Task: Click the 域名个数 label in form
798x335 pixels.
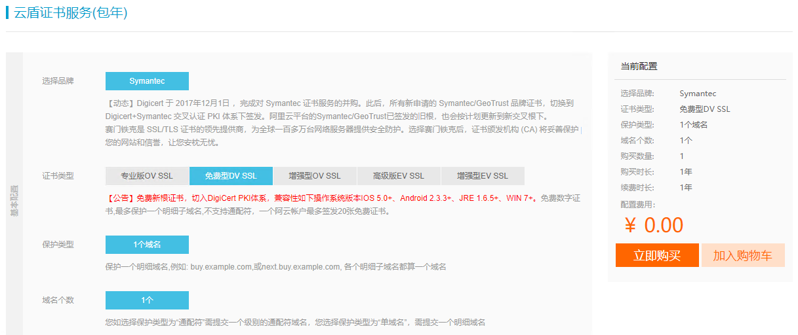Action: [58, 300]
